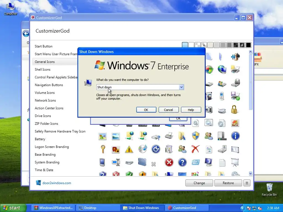Open Action Center Icons category
This screenshot has height=212, width=283.
coord(49,108)
